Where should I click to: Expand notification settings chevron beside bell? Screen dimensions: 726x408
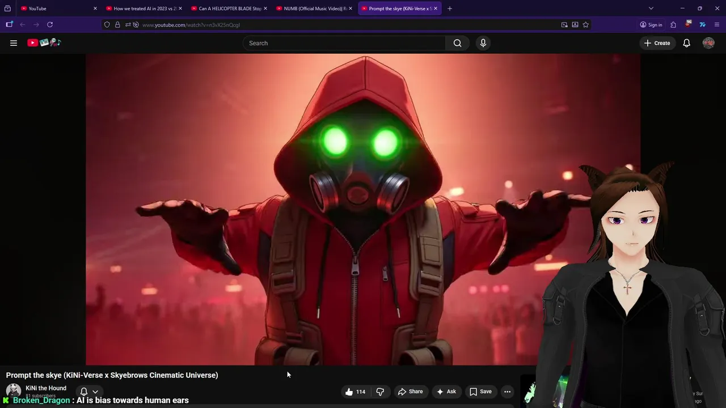[x=95, y=392]
